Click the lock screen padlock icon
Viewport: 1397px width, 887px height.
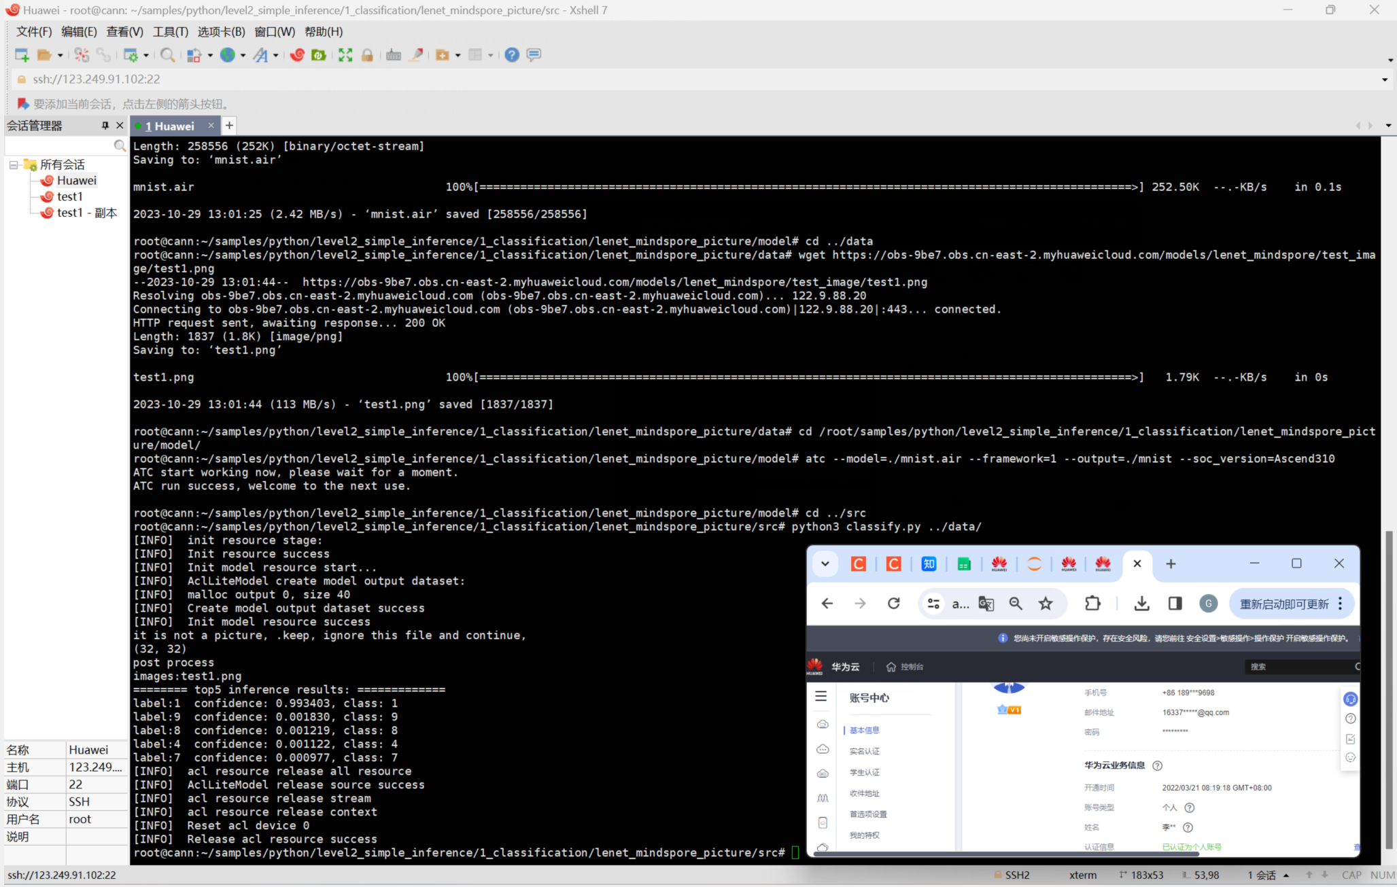[367, 55]
